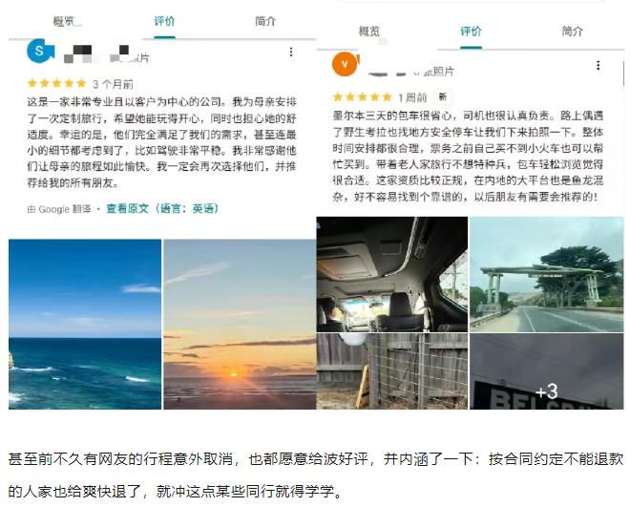Viewport: 630px width, 507px height.
Task: Select 评价 tab in left panel
Action: pyautogui.click(x=164, y=21)
